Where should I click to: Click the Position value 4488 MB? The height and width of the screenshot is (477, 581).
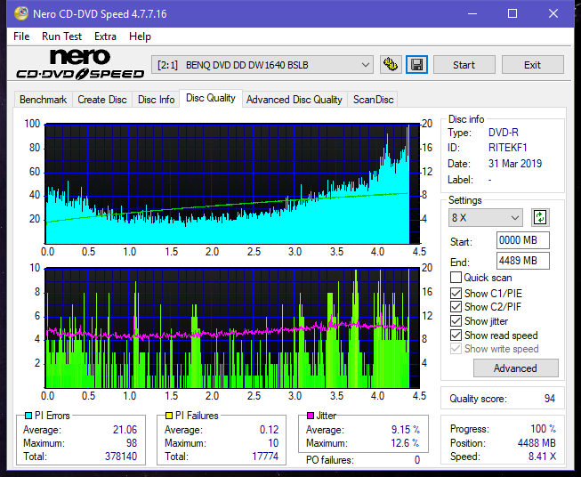point(537,443)
